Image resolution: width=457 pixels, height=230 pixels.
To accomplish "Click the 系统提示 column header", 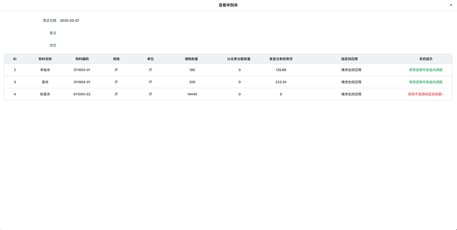I will coord(426,59).
